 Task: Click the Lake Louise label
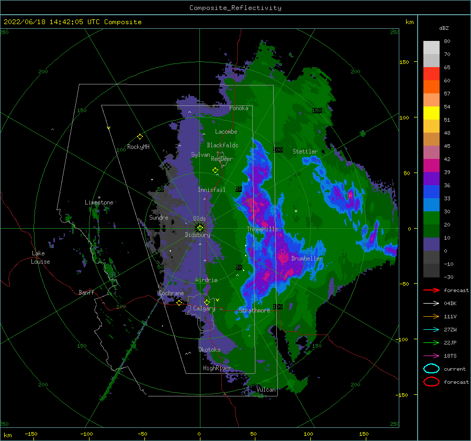[40, 257]
